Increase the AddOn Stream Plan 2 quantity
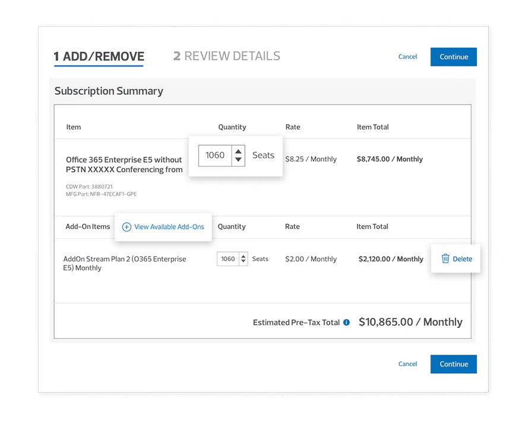The width and height of the screenshot is (522, 426). tap(243, 257)
